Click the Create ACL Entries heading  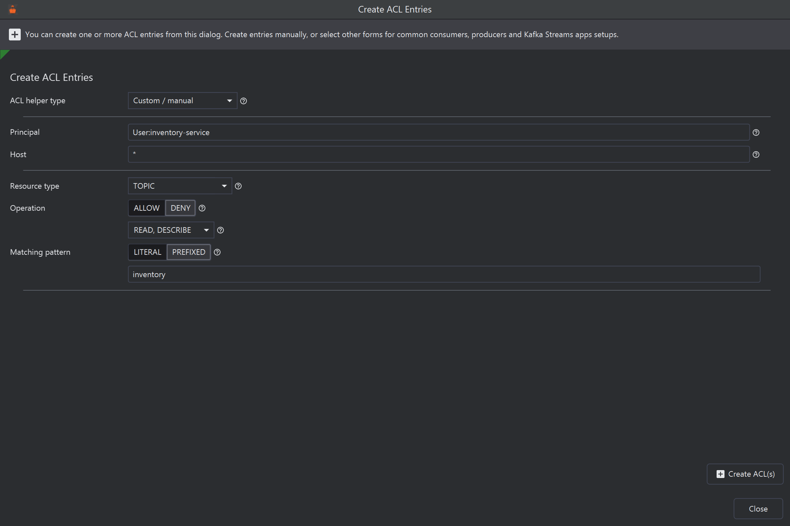click(51, 78)
